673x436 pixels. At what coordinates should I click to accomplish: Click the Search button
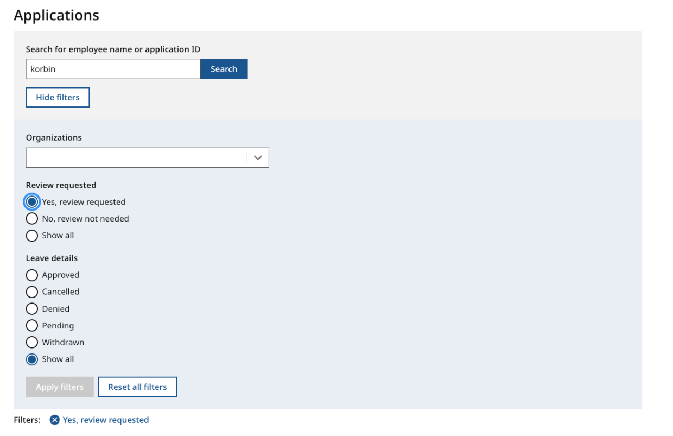224,69
